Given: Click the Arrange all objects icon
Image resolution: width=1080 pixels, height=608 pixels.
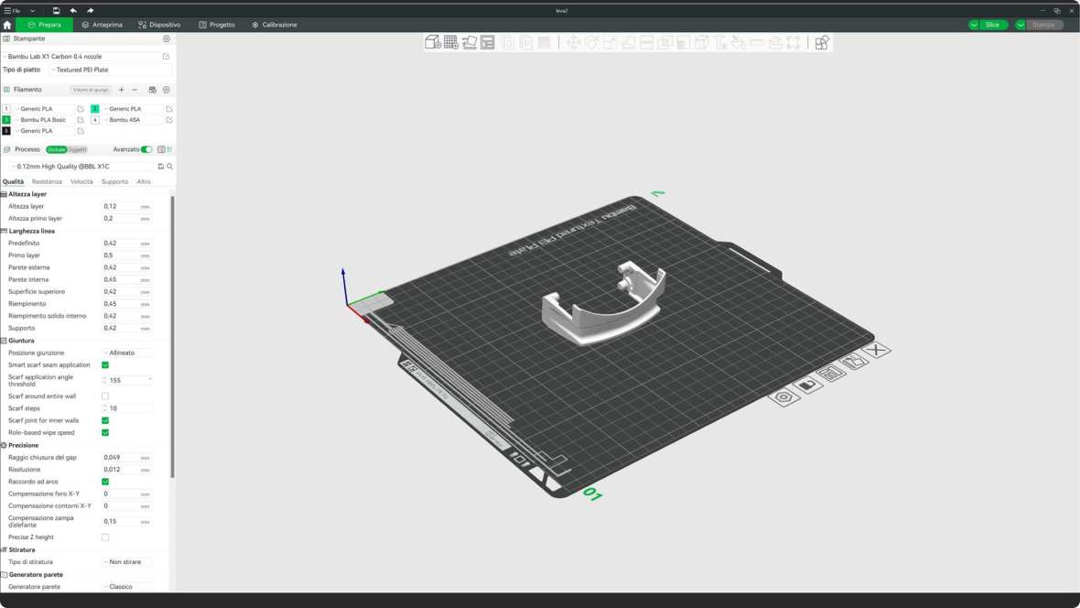Looking at the screenshot, I should click(x=488, y=42).
